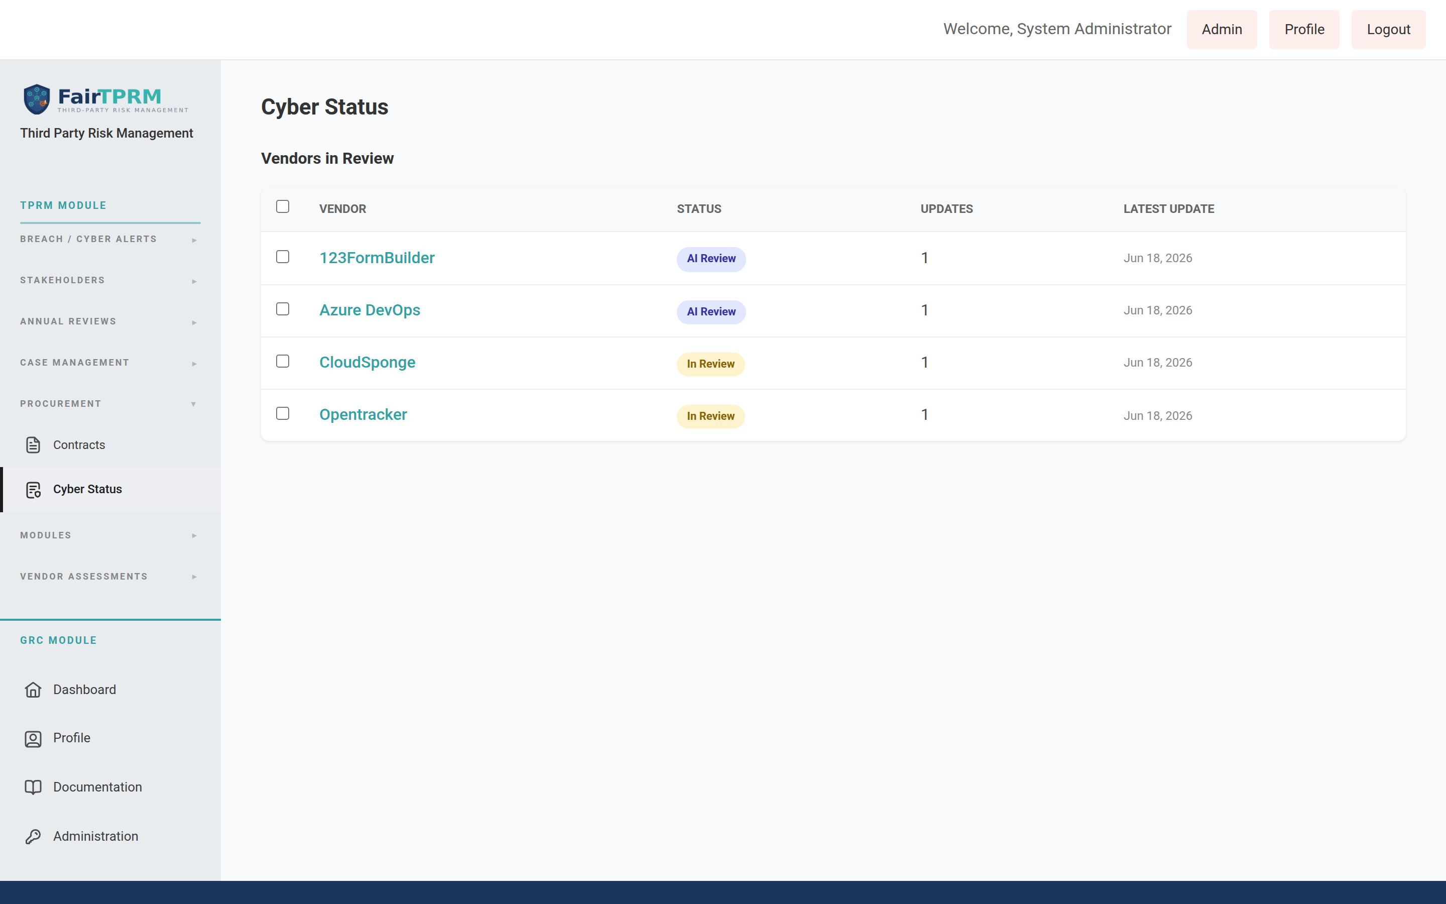Image resolution: width=1446 pixels, height=904 pixels.
Task: Click the Logout button
Action: click(1388, 29)
